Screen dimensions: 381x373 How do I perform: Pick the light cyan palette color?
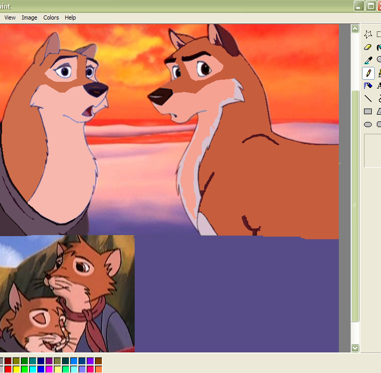74,369
